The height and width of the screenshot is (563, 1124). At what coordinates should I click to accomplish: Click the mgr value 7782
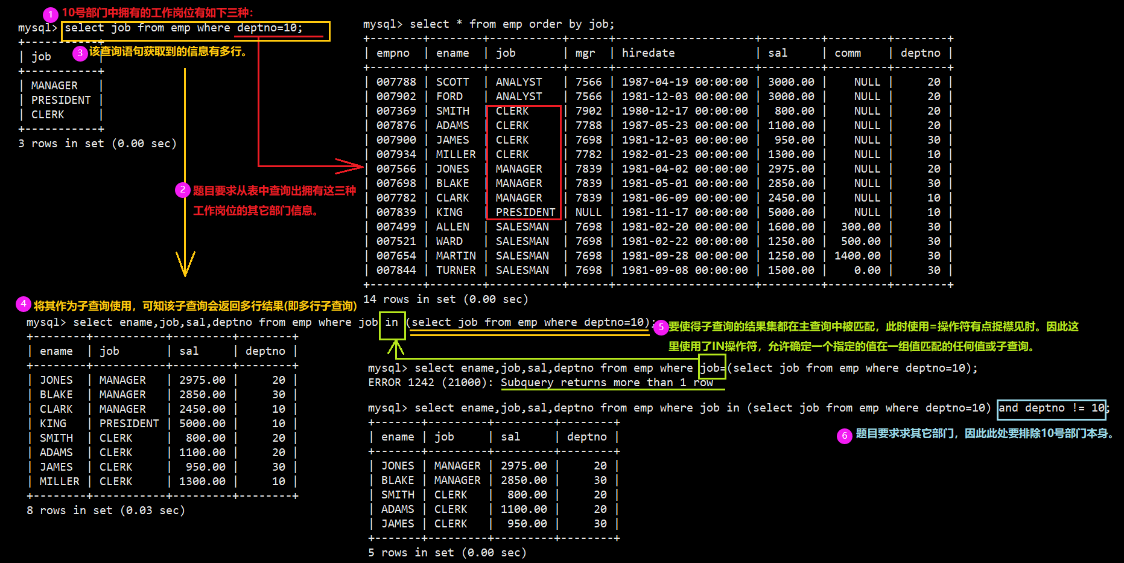589,154
